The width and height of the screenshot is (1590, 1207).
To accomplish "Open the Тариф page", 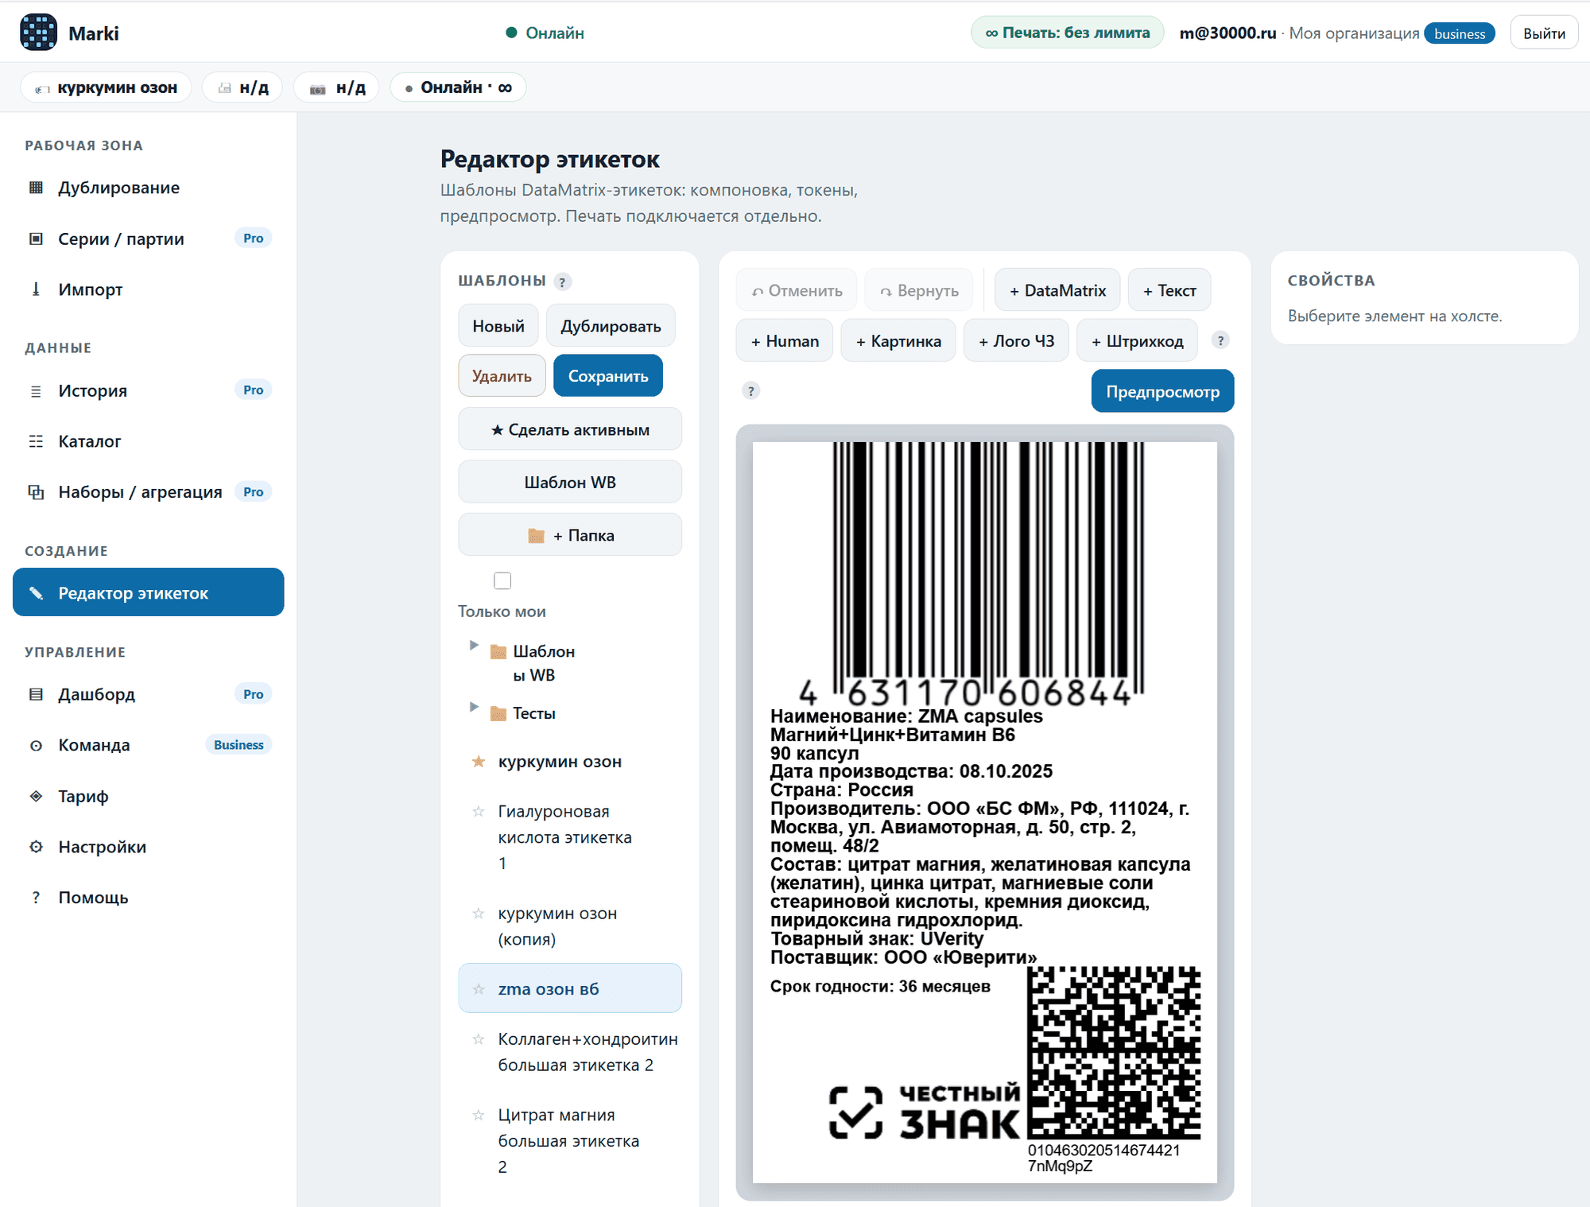I will [149, 796].
